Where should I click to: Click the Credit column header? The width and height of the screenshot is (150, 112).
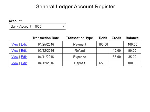[x=116, y=38]
